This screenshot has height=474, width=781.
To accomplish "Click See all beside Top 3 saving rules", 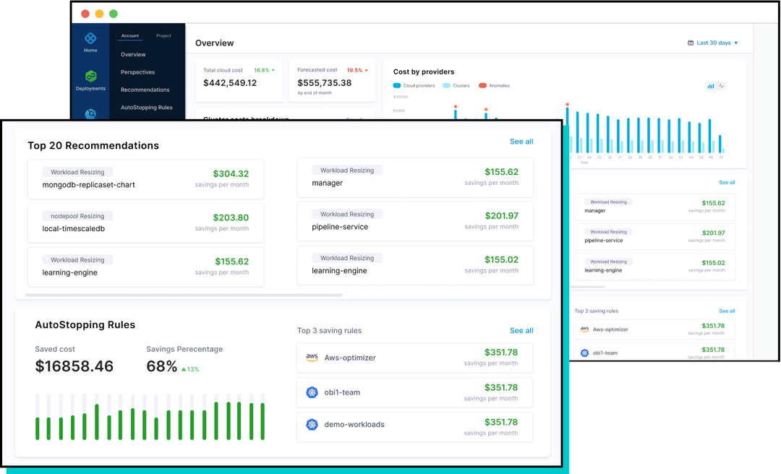I will 521,330.
